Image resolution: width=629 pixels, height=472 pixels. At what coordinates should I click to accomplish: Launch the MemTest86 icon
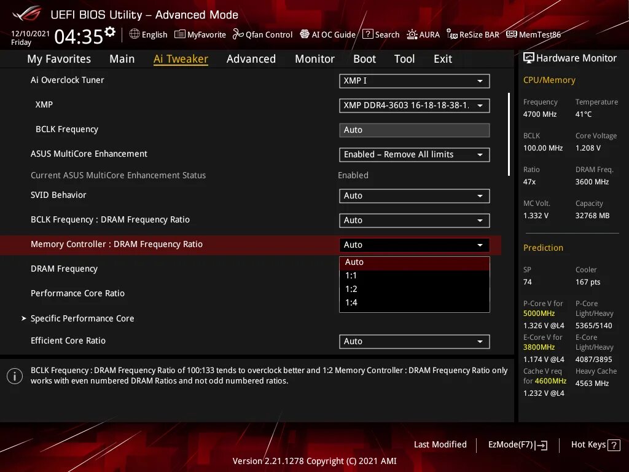tap(512, 34)
